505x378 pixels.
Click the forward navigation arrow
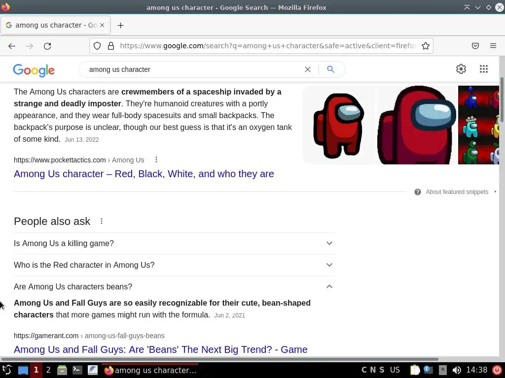coord(30,46)
